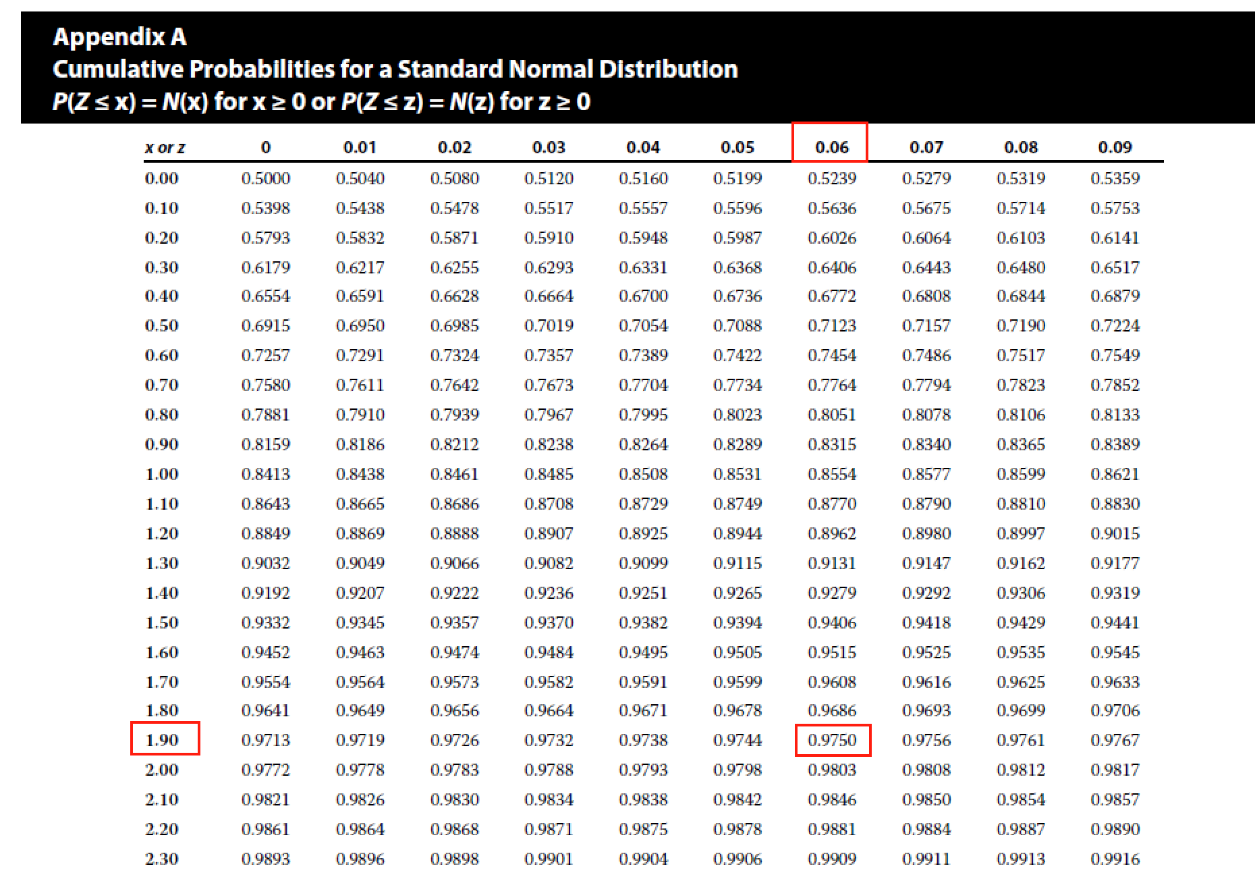Select value 0.8051 in row 0.80
1255x875 pixels.
click(x=832, y=415)
